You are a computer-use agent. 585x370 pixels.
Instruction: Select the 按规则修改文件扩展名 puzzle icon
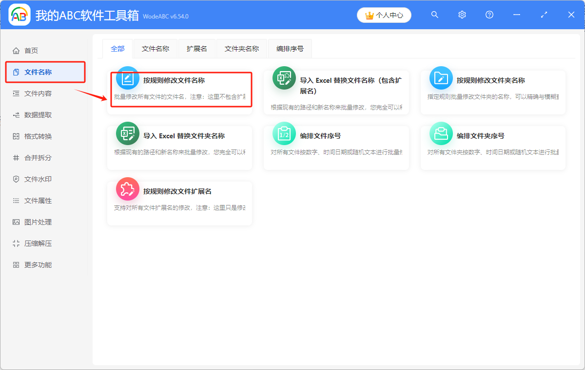pyautogui.click(x=127, y=189)
